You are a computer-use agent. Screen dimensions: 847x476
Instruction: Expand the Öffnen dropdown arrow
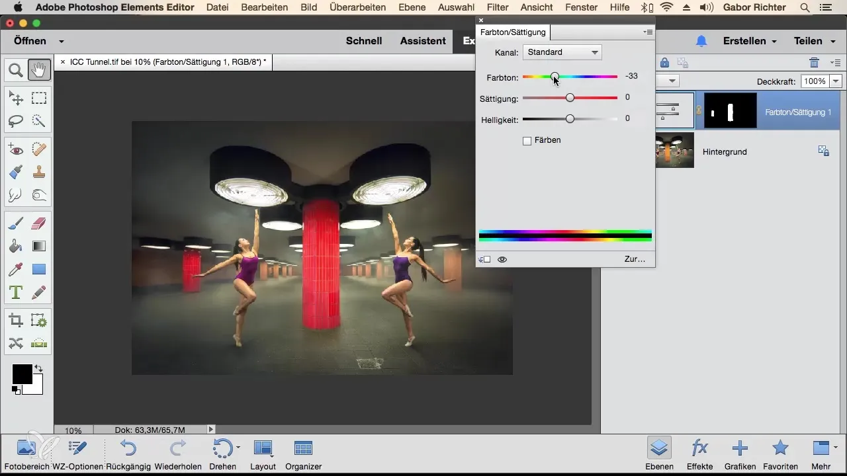(61, 41)
